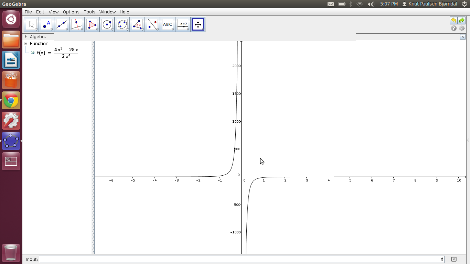Image resolution: width=470 pixels, height=264 pixels.
Task: Open the Window menu
Action: pos(107,12)
